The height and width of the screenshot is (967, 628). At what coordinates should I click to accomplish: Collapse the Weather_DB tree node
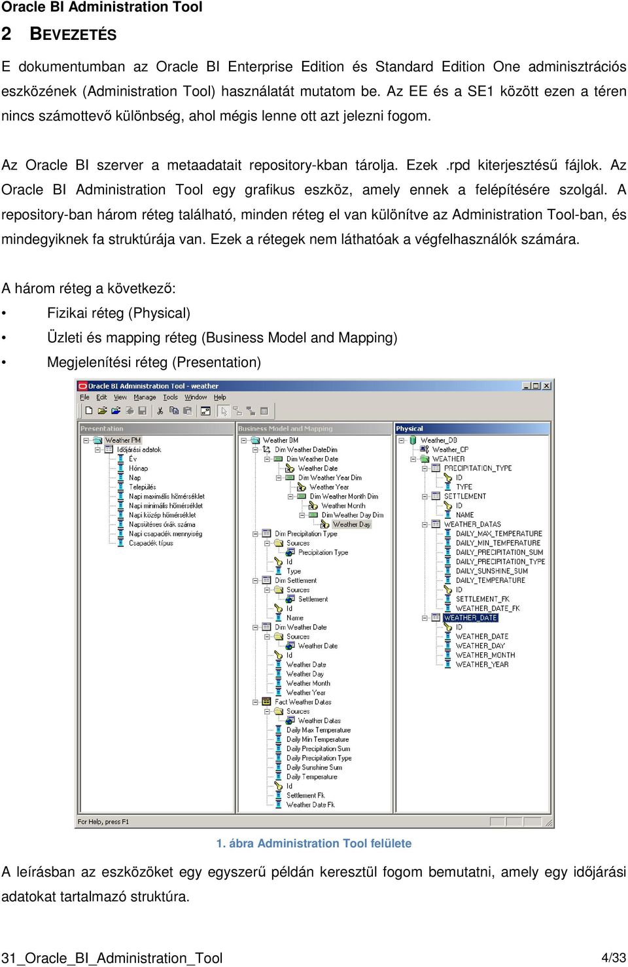point(401,440)
